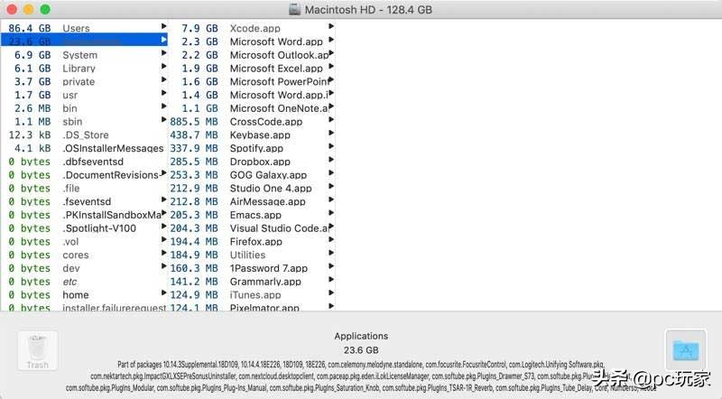
Task: Select the Library folder row
Action: coord(84,69)
